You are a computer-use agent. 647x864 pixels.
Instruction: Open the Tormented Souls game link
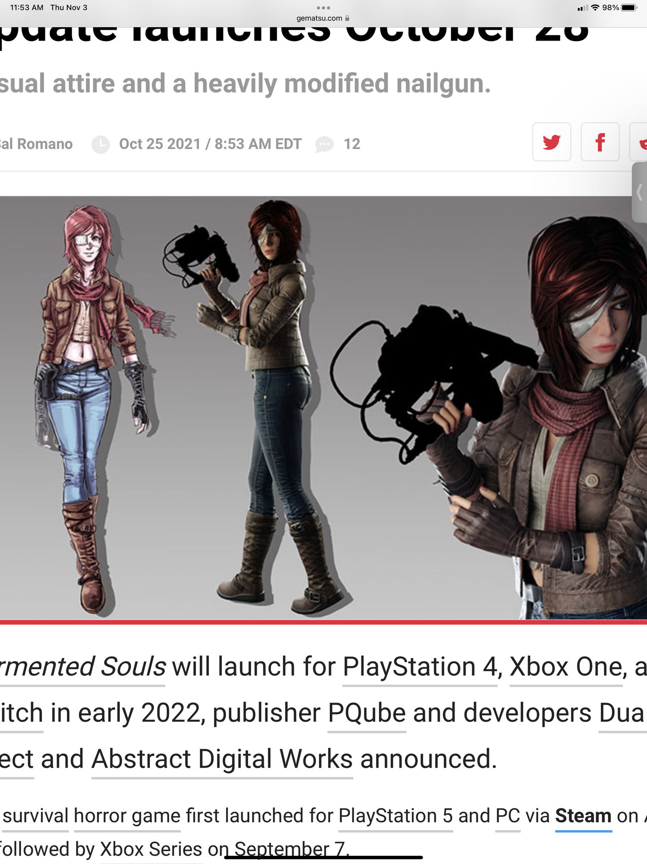pos(82,667)
